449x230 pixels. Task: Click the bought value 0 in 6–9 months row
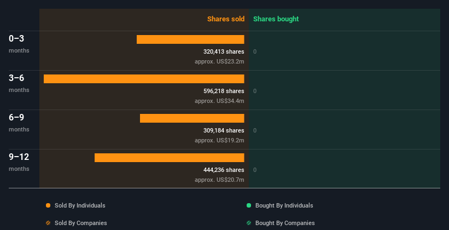255,130
